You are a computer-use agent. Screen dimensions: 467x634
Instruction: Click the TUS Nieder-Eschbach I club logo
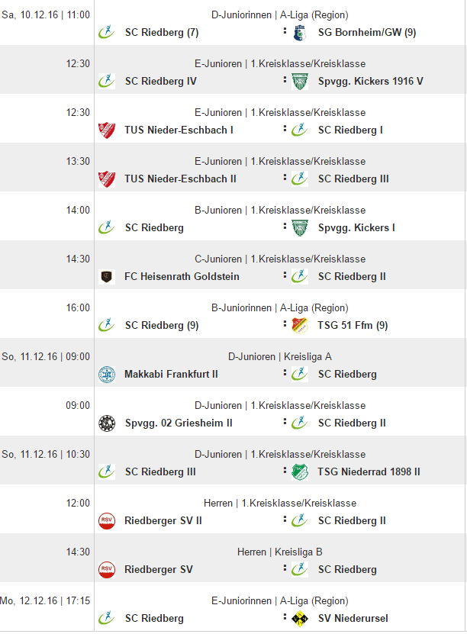tap(106, 130)
